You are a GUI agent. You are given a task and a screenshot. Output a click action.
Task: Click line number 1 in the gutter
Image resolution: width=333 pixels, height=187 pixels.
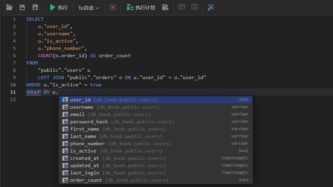coord(14,19)
